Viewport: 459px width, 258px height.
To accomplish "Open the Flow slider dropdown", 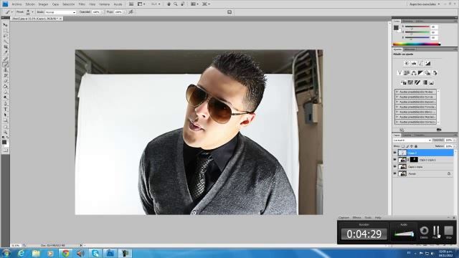I will [x=124, y=12].
